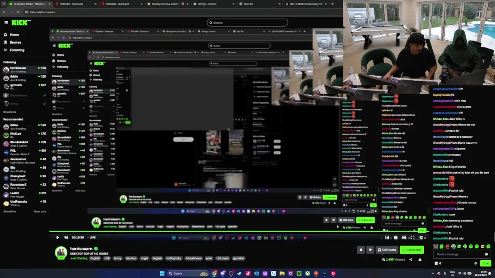The image size is (495, 278).
Task: Show hidden system tray icons
Action: 432,273
